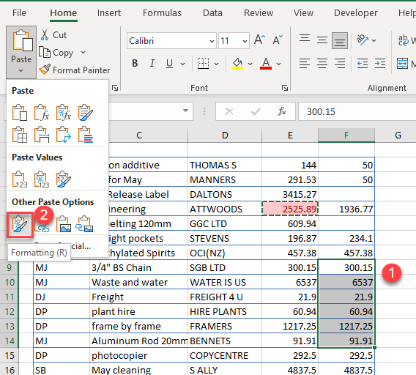This screenshot has height=375, width=416.
Task: Apply the yellow Fill Color
Action: coord(237,64)
